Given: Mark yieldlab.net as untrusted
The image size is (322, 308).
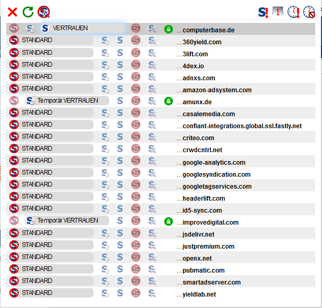Looking at the screenshot, I should pyautogui.click(x=136, y=293).
